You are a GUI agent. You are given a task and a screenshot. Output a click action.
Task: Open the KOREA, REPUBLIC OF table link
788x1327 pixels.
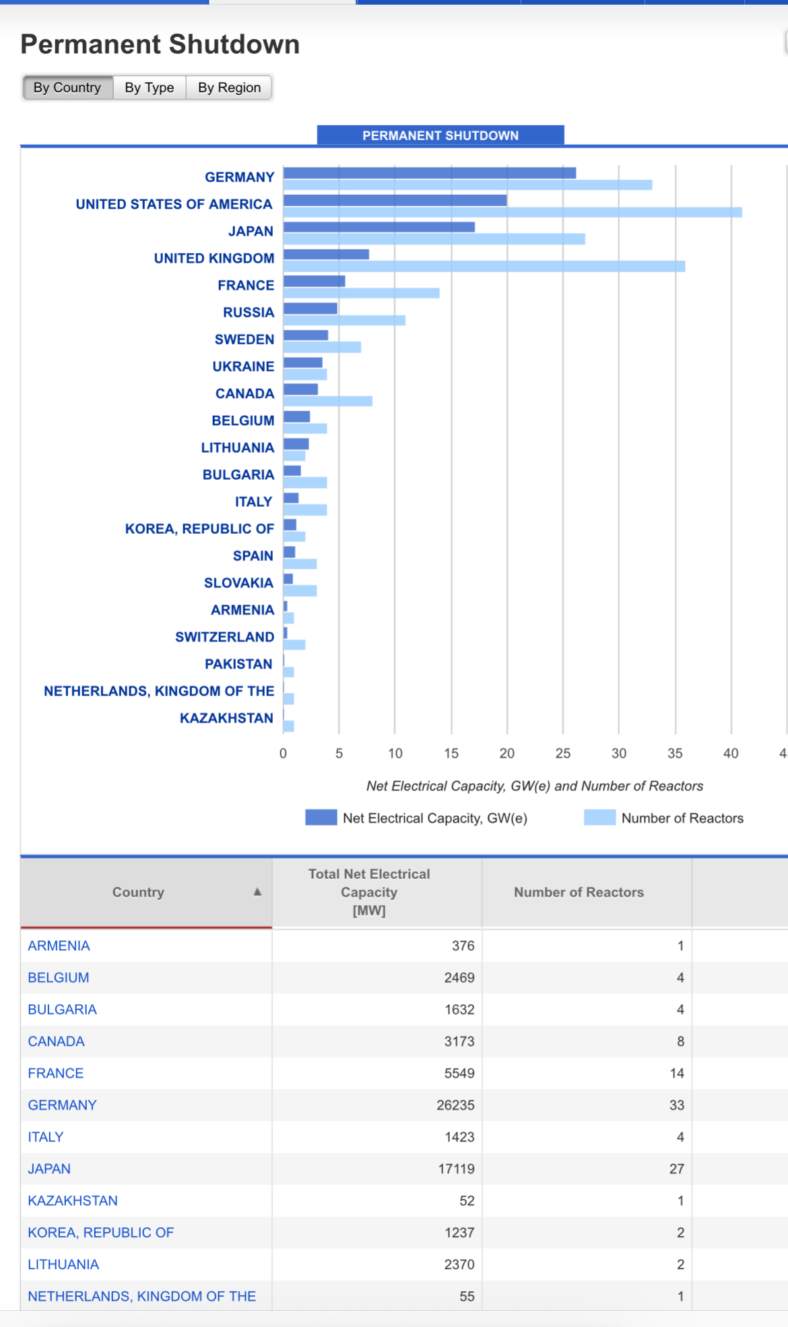pyautogui.click(x=101, y=1233)
